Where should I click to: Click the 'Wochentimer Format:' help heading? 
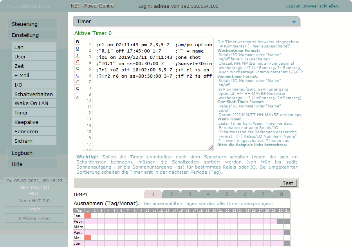(238, 51)
